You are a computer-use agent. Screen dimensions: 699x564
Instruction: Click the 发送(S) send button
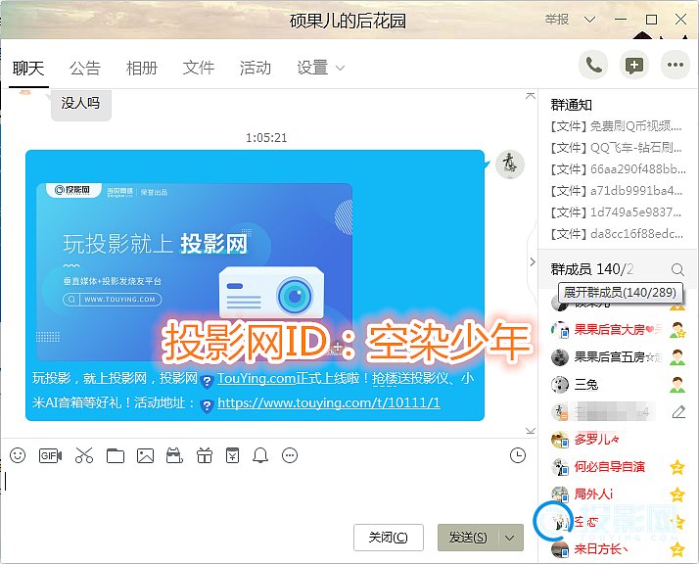click(468, 538)
